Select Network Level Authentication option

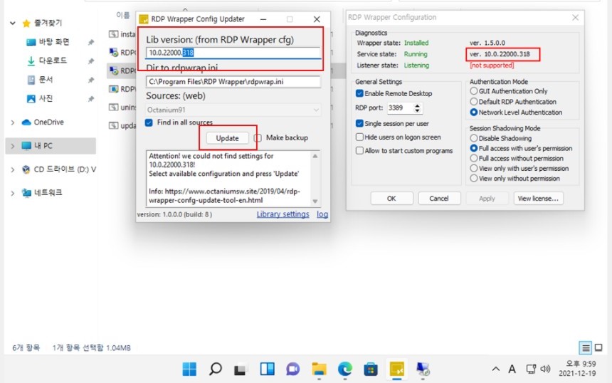point(473,112)
